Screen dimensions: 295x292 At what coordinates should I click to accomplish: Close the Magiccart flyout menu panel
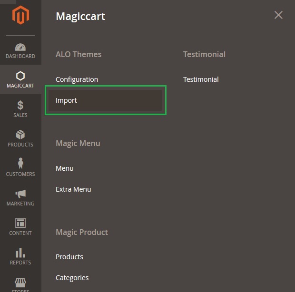278,15
